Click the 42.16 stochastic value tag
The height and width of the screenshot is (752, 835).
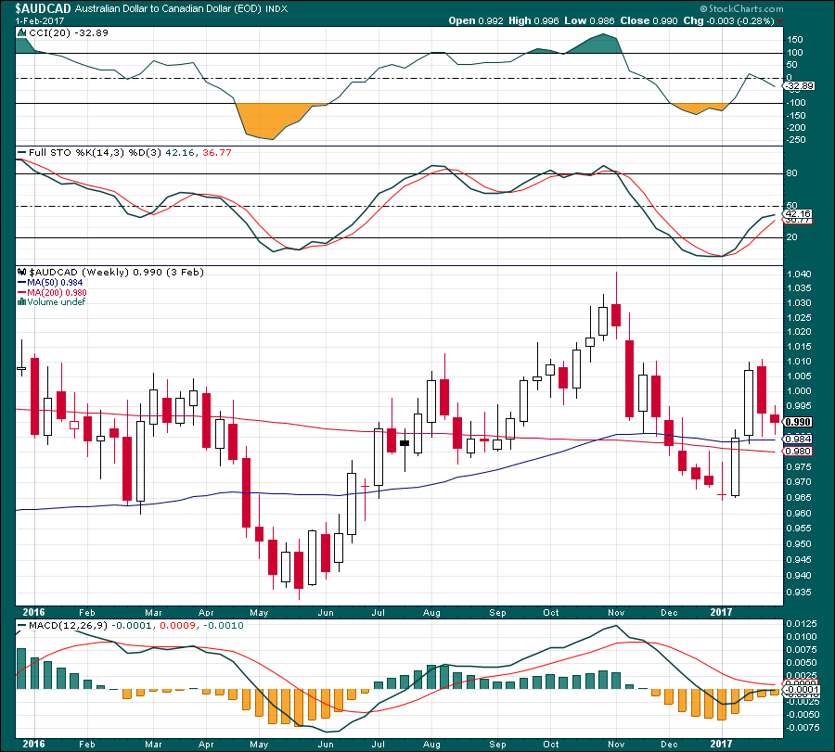point(798,214)
